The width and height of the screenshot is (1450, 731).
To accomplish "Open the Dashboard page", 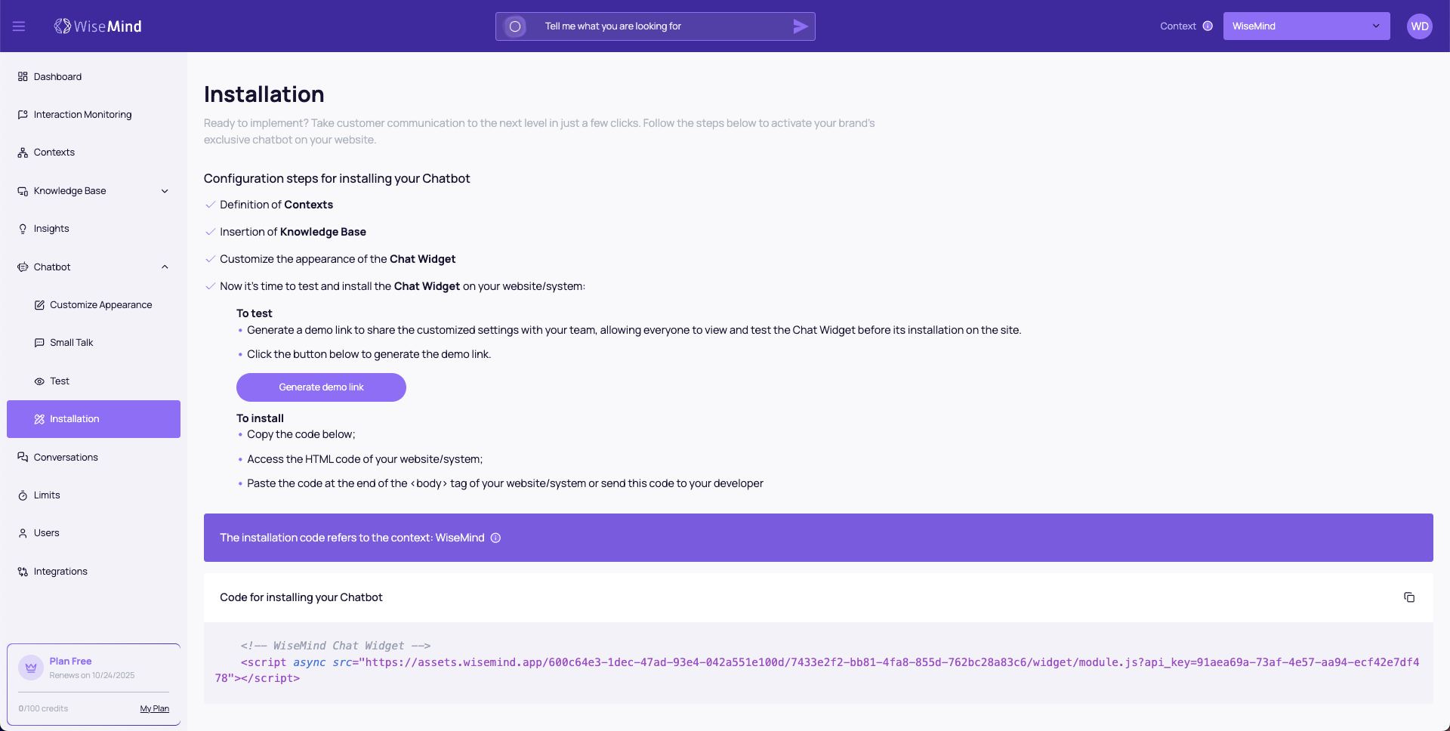I will (x=57, y=77).
